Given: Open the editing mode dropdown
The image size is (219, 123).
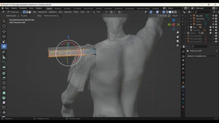Looking at the screenshot, I should coord(14,12).
